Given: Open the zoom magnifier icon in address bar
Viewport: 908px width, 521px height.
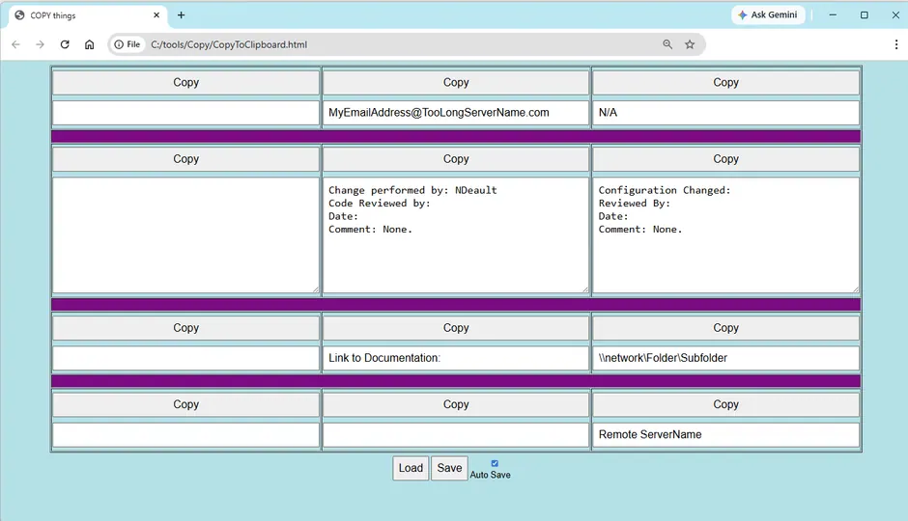Looking at the screenshot, I should pyautogui.click(x=667, y=44).
